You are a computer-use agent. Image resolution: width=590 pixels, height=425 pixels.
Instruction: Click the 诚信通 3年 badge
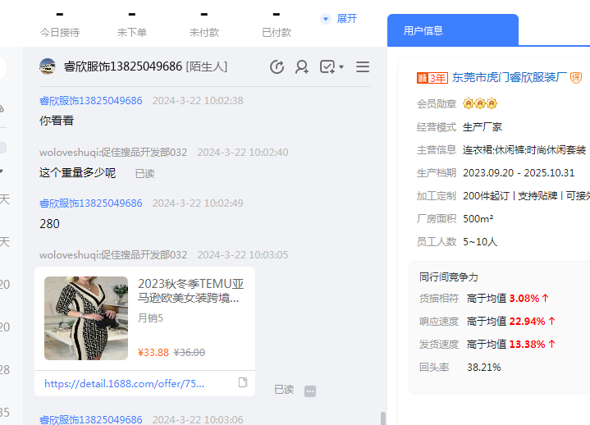[432, 78]
